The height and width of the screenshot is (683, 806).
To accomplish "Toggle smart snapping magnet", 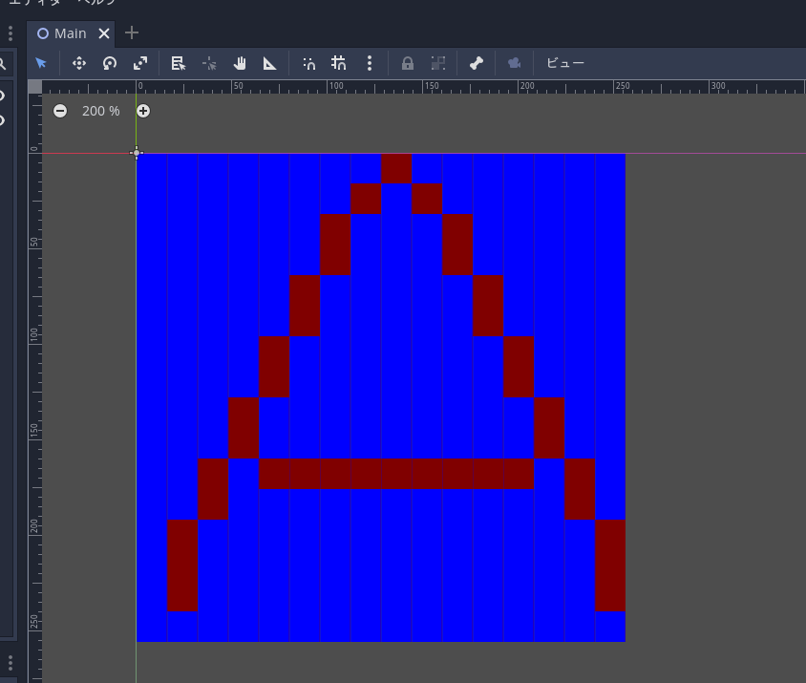I will pyautogui.click(x=308, y=63).
